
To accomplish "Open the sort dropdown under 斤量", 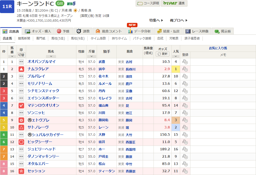I will pyautogui.click(x=91, y=56).
